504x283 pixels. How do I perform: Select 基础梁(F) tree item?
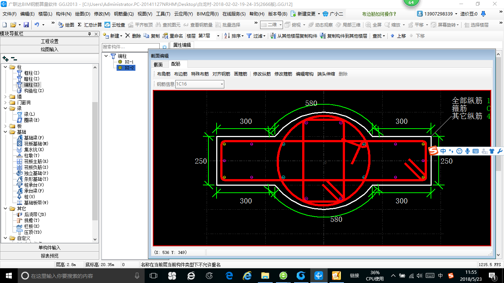coord(30,138)
